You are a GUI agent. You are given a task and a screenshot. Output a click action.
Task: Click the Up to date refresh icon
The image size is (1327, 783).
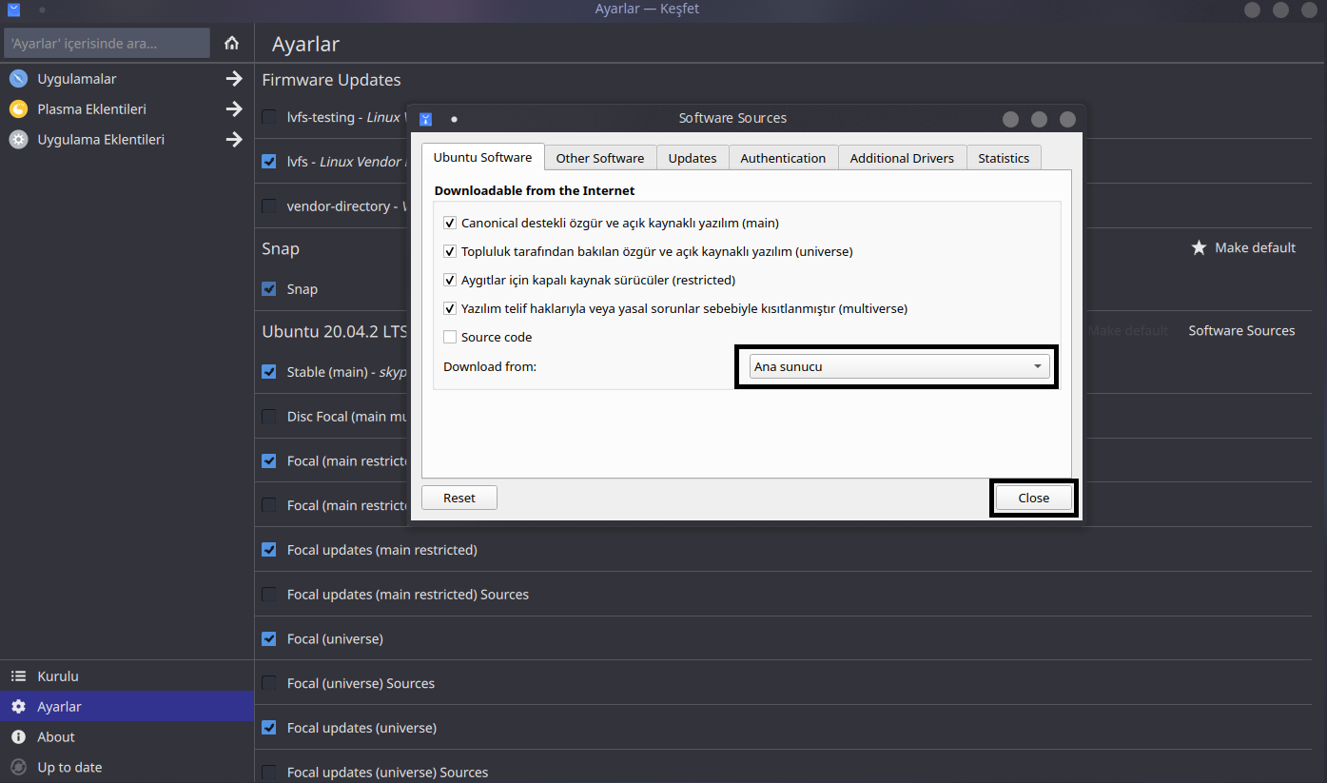point(18,767)
